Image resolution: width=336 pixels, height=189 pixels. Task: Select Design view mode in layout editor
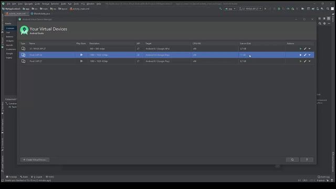tap(329, 19)
